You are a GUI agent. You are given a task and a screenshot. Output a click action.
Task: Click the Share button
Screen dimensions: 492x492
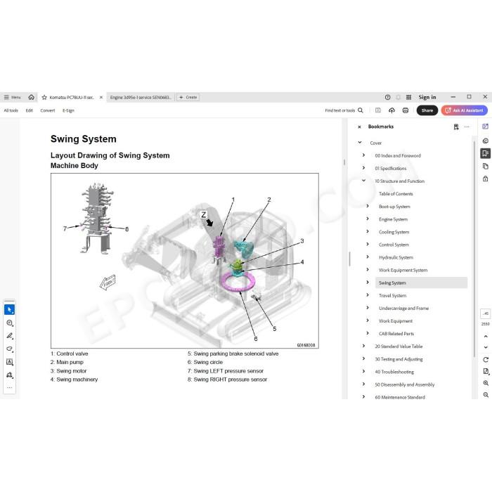point(427,110)
